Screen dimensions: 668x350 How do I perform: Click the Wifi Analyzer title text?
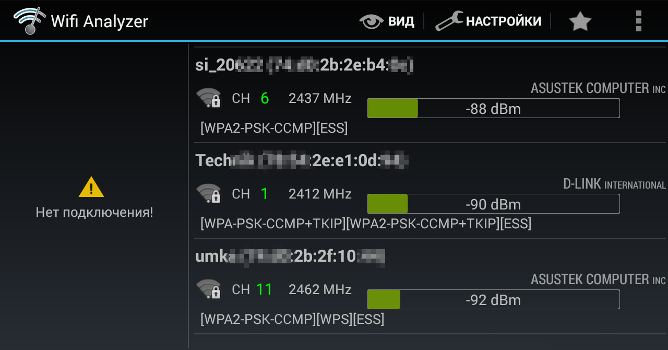[x=99, y=21]
